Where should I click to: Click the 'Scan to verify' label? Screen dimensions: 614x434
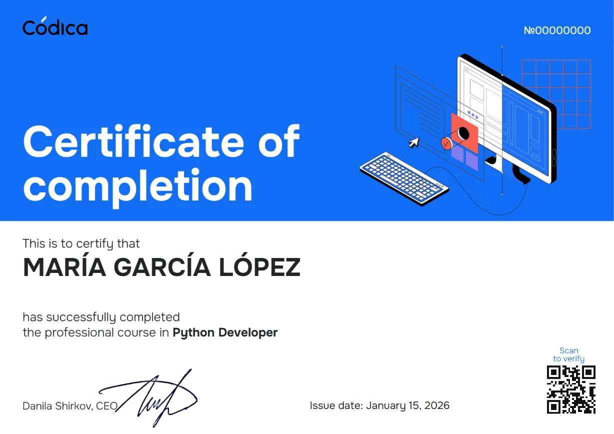[569, 354]
